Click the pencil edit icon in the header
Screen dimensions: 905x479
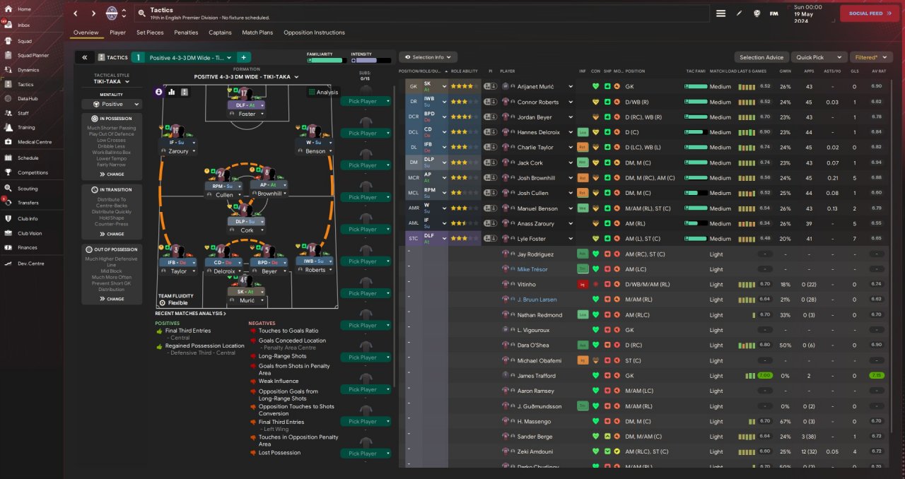(740, 13)
